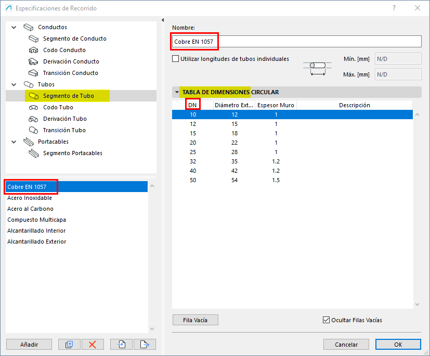Click the Portacables group icon
The width and height of the screenshot is (430, 356).
point(28,142)
